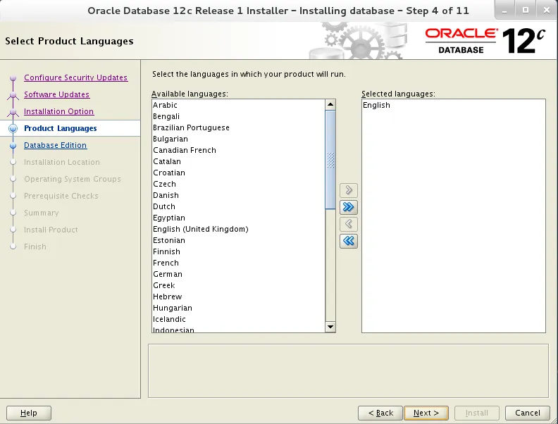Open the Help dialog
Screen dimensions: 558x424
pos(29,413)
